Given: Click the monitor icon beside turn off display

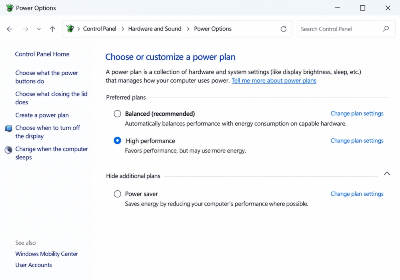Looking at the screenshot, I should point(8,128).
